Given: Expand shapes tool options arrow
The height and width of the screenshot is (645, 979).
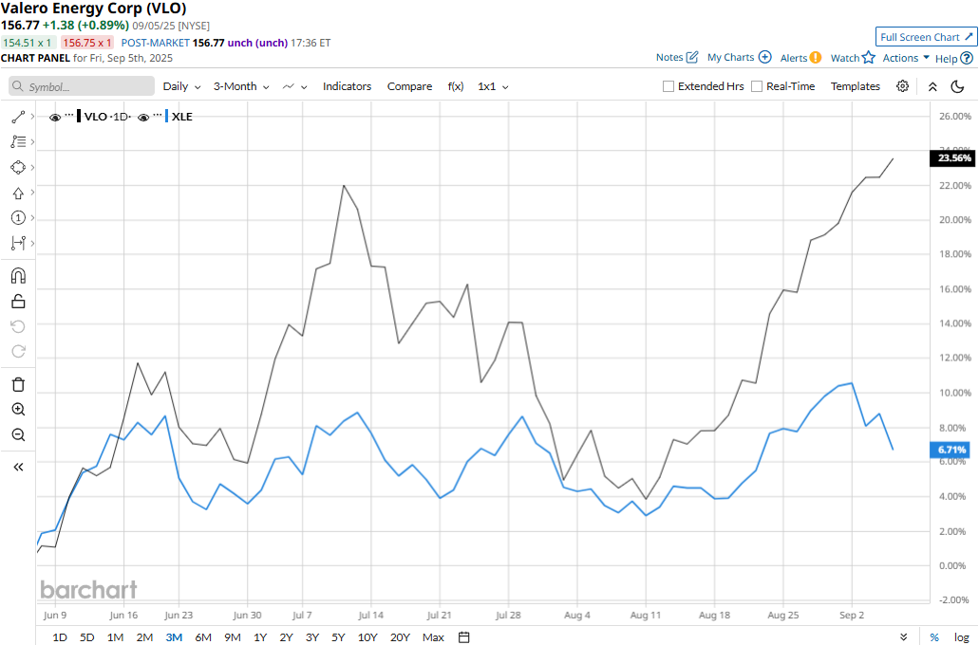Looking at the screenshot, I should pos(32,167).
